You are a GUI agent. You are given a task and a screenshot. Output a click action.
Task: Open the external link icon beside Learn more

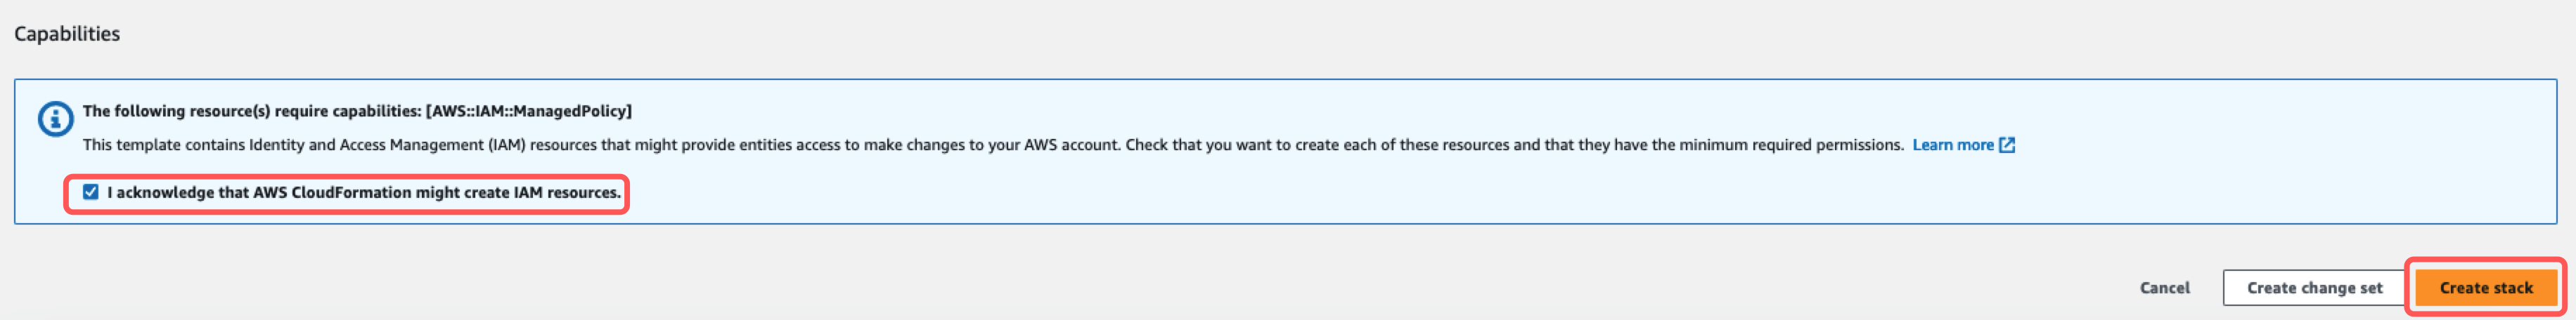(x=2006, y=145)
